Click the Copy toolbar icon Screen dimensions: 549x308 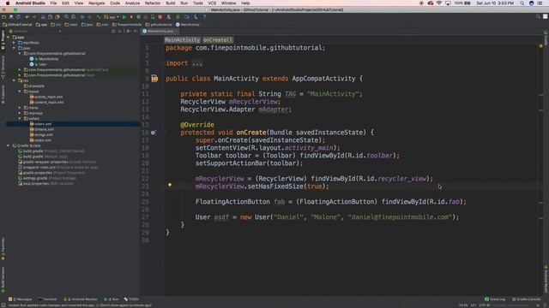pyautogui.click(x=50, y=17)
